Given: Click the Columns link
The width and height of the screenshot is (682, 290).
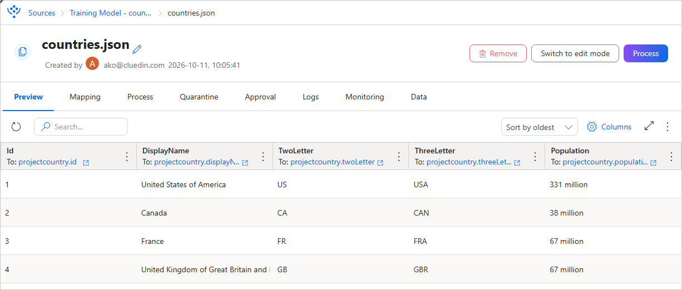Looking at the screenshot, I should (x=616, y=127).
